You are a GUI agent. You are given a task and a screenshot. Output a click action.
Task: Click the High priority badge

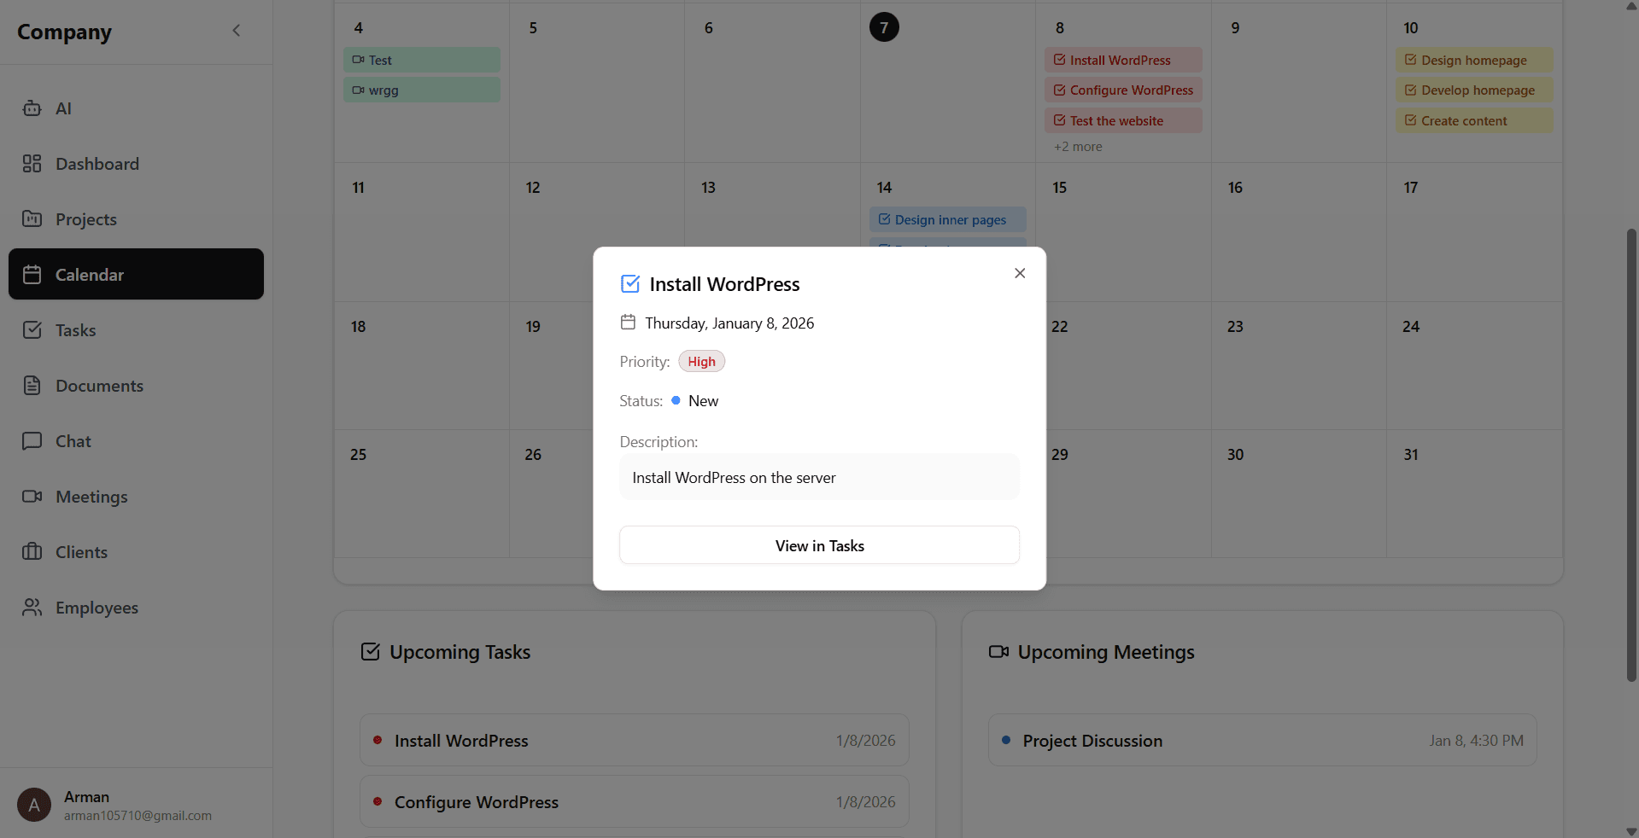(700, 361)
